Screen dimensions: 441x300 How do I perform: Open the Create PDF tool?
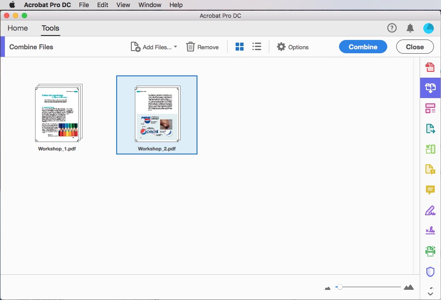[429, 67]
